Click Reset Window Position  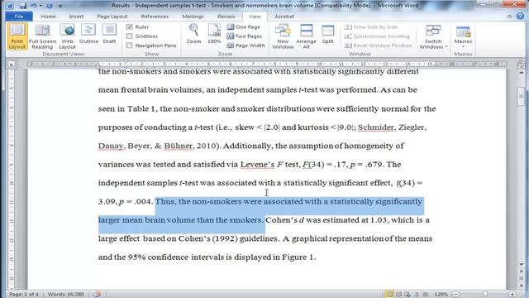pos(379,46)
